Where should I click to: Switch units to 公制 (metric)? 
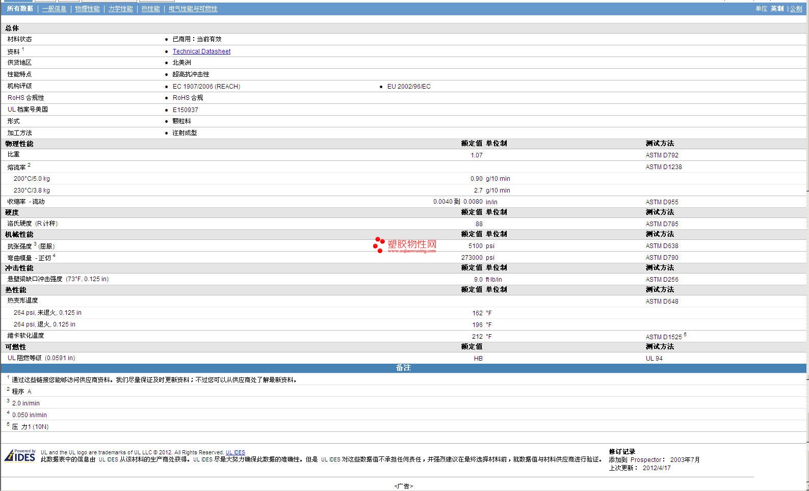(x=796, y=9)
